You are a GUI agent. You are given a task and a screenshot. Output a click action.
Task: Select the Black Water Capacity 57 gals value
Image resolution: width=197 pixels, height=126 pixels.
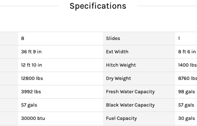[186, 105]
